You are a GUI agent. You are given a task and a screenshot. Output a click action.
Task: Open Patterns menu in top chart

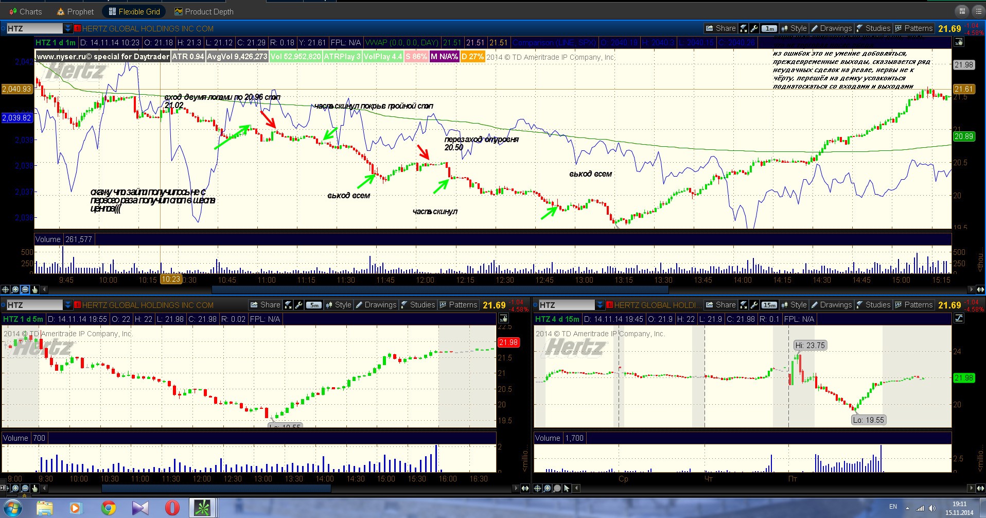coord(913,28)
